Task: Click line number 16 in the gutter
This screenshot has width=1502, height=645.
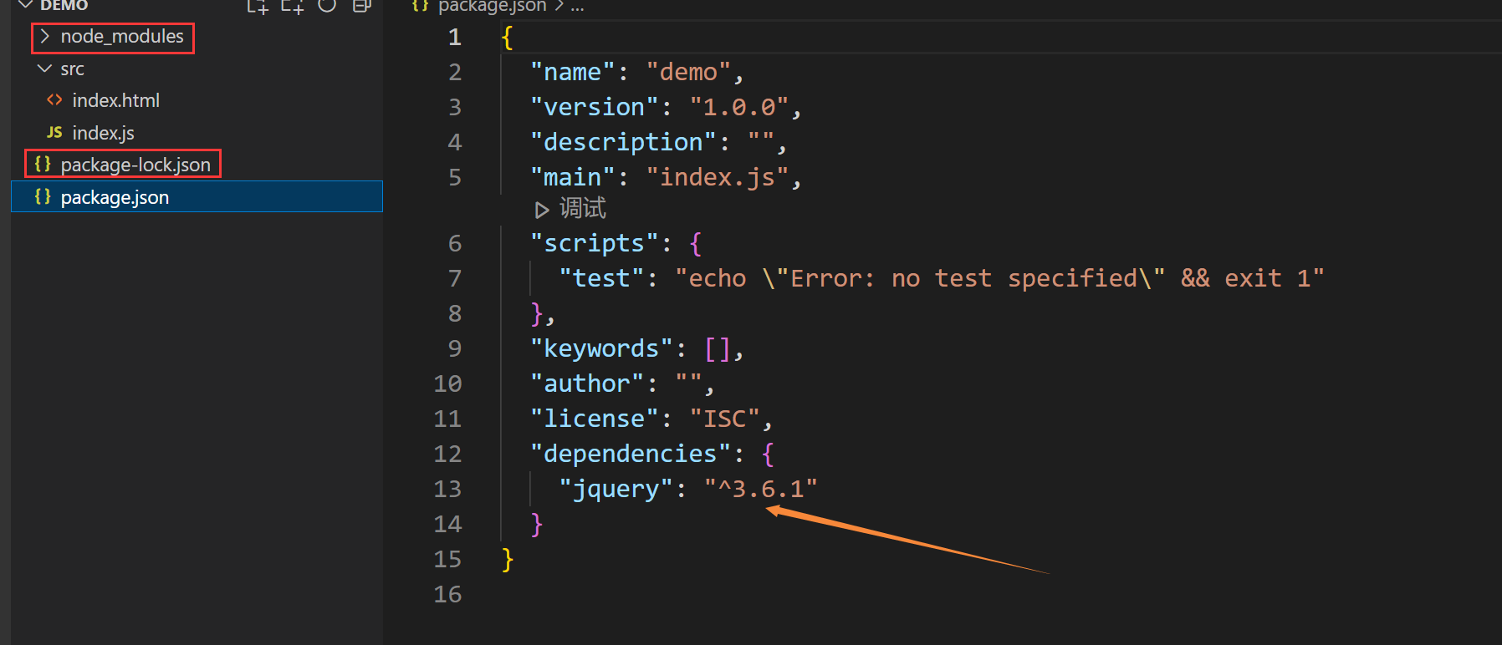Action: (x=447, y=594)
